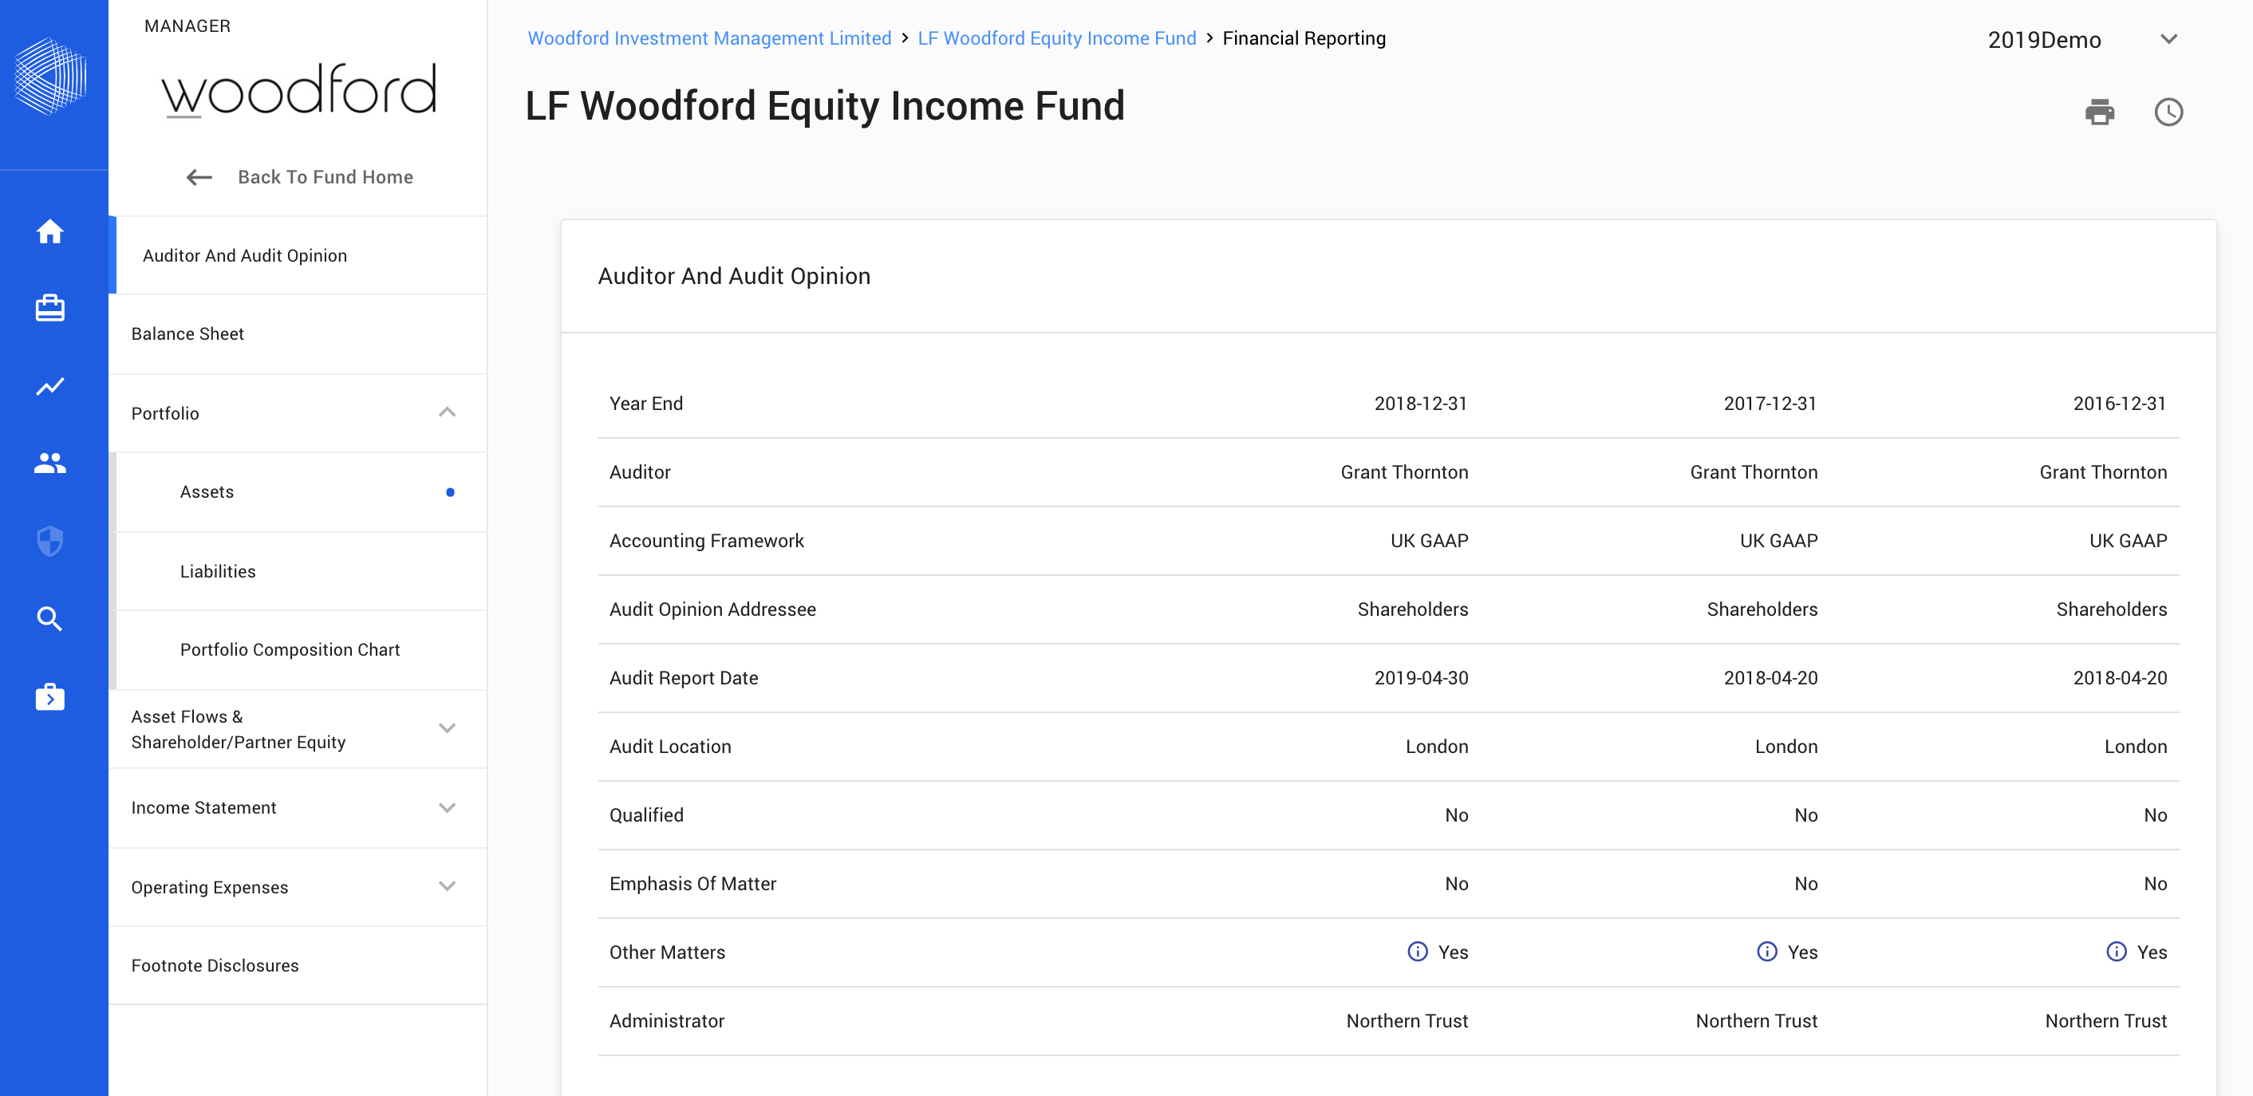Image resolution: width=2253 pixels, height=1096 pixels.
Task: Expand the Operating Expenses section
Action: click(x=446, y=886)
